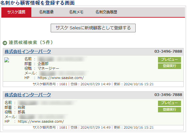Select the phone number in the 企画部 card header
This screenshot has height=133, width=187.
point(168,51)
